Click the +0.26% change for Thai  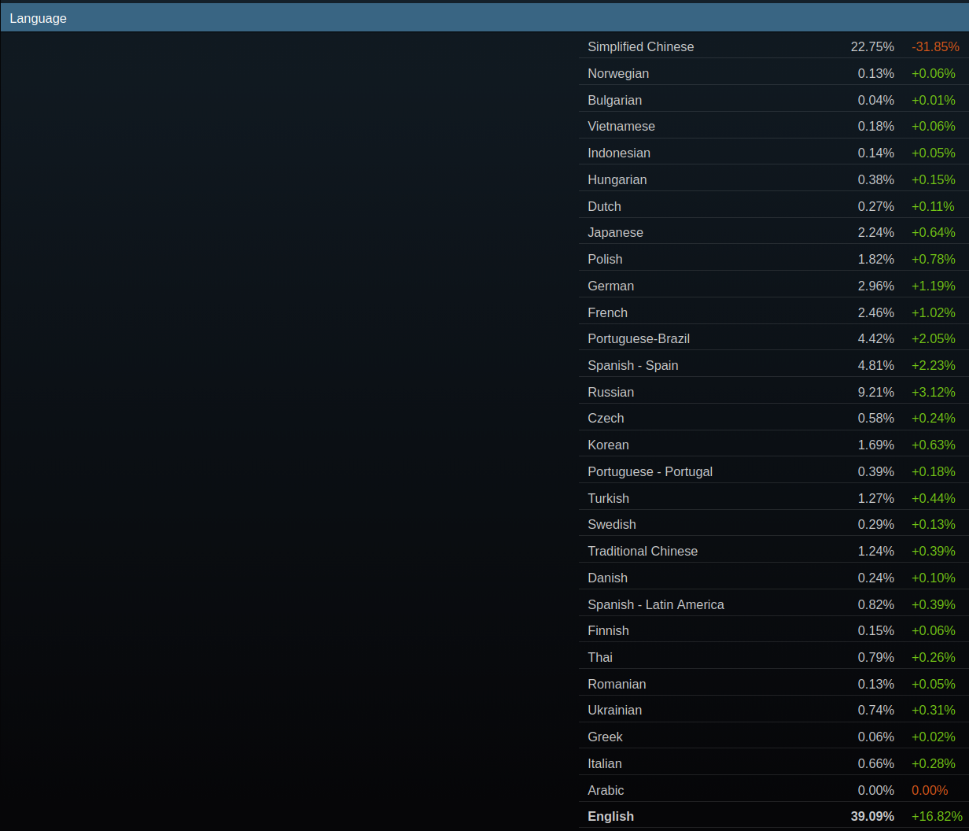point(934,657)
